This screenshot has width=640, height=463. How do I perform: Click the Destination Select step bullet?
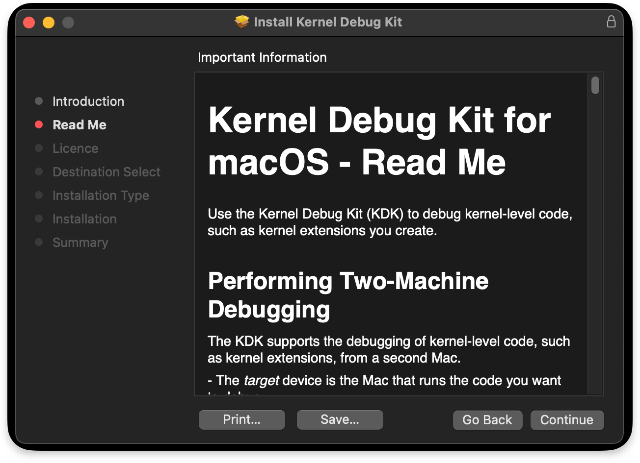pyautogui.click(x=39, y=171)
